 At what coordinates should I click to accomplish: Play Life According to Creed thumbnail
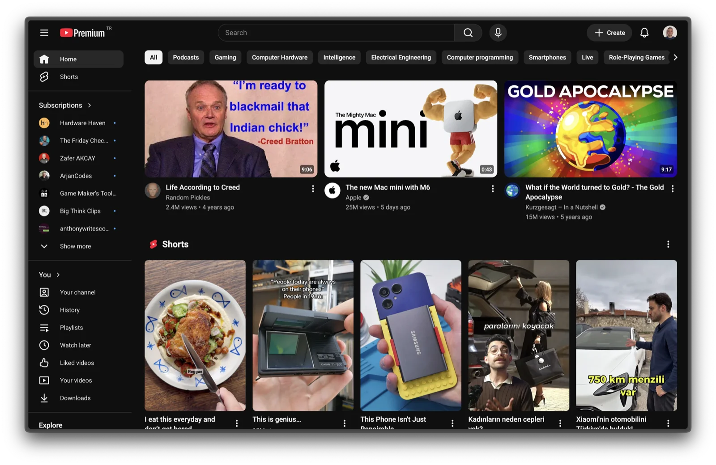(x=231, y=129)
